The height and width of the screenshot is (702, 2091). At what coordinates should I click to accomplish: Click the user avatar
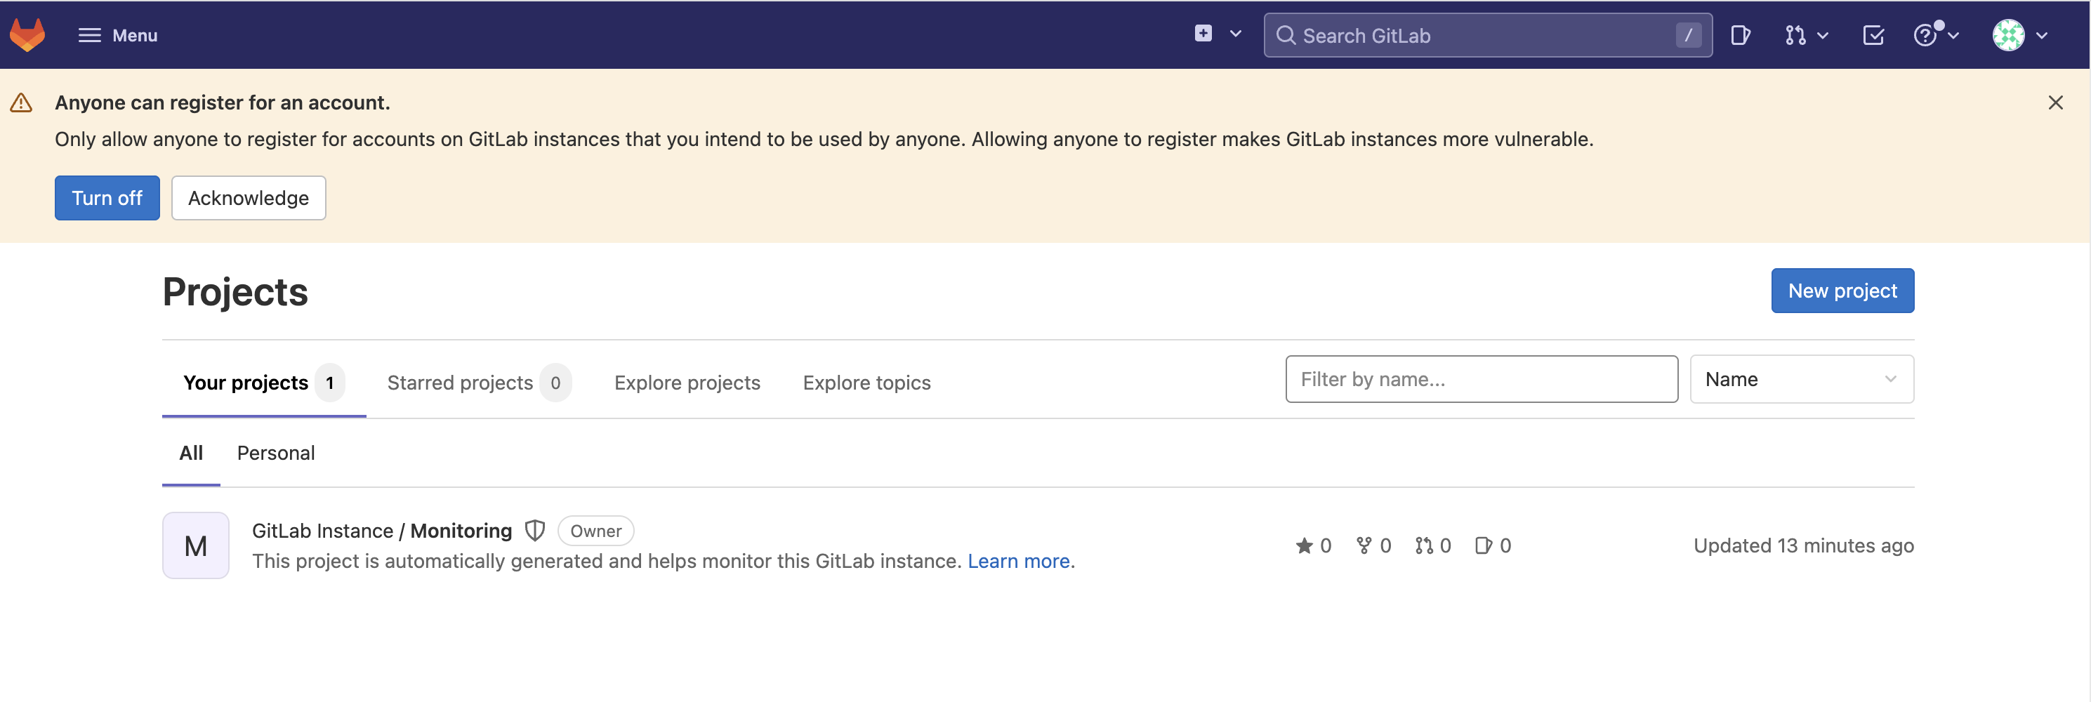pyautogui.click(x=2008, y=35)
